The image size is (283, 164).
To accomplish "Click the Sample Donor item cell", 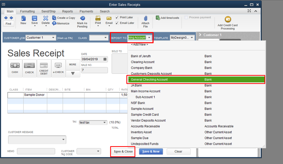I will point(35,95).
